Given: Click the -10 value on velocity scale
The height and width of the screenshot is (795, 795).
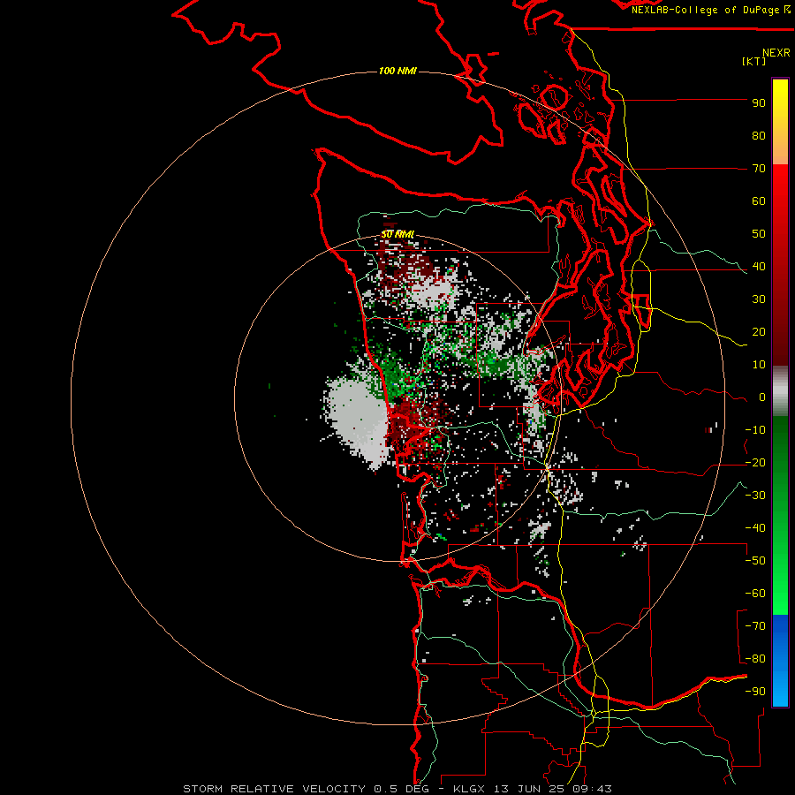Looking at the screenshot, I should tap(755, 430).
